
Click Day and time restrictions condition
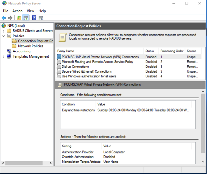78,110
